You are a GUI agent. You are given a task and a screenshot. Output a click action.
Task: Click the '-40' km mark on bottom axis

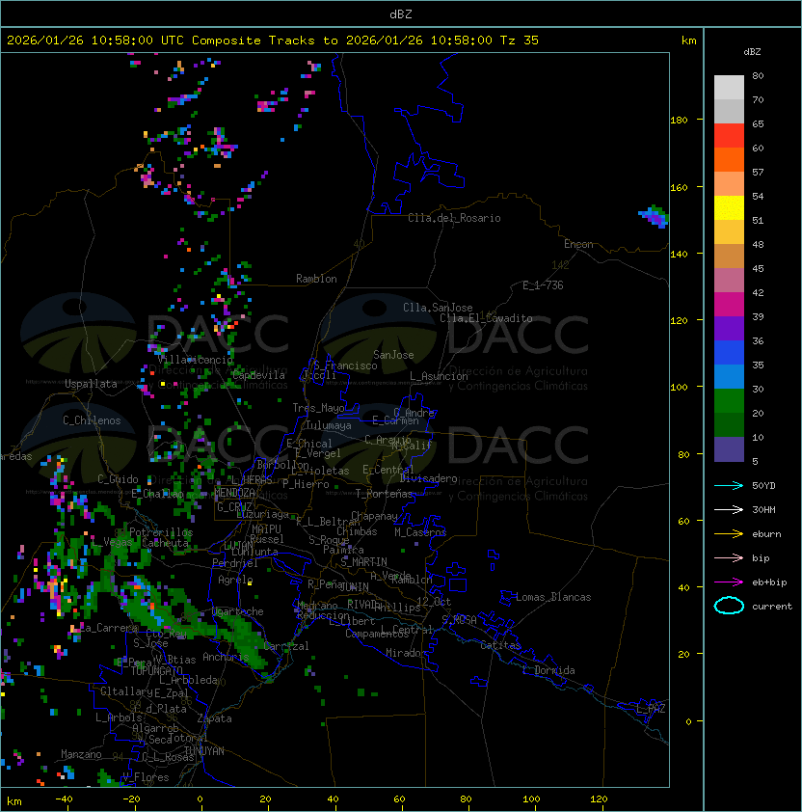(64, 799)
